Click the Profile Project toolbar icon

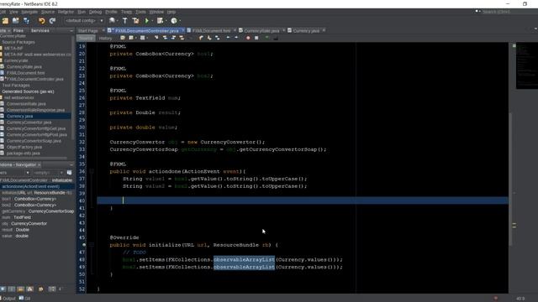pyautogui.click(x=174, y=21)
